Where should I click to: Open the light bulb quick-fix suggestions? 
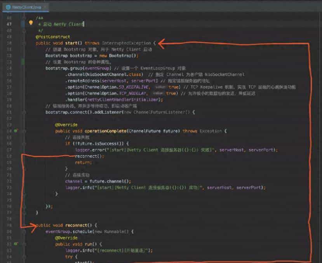click(31, 22)
